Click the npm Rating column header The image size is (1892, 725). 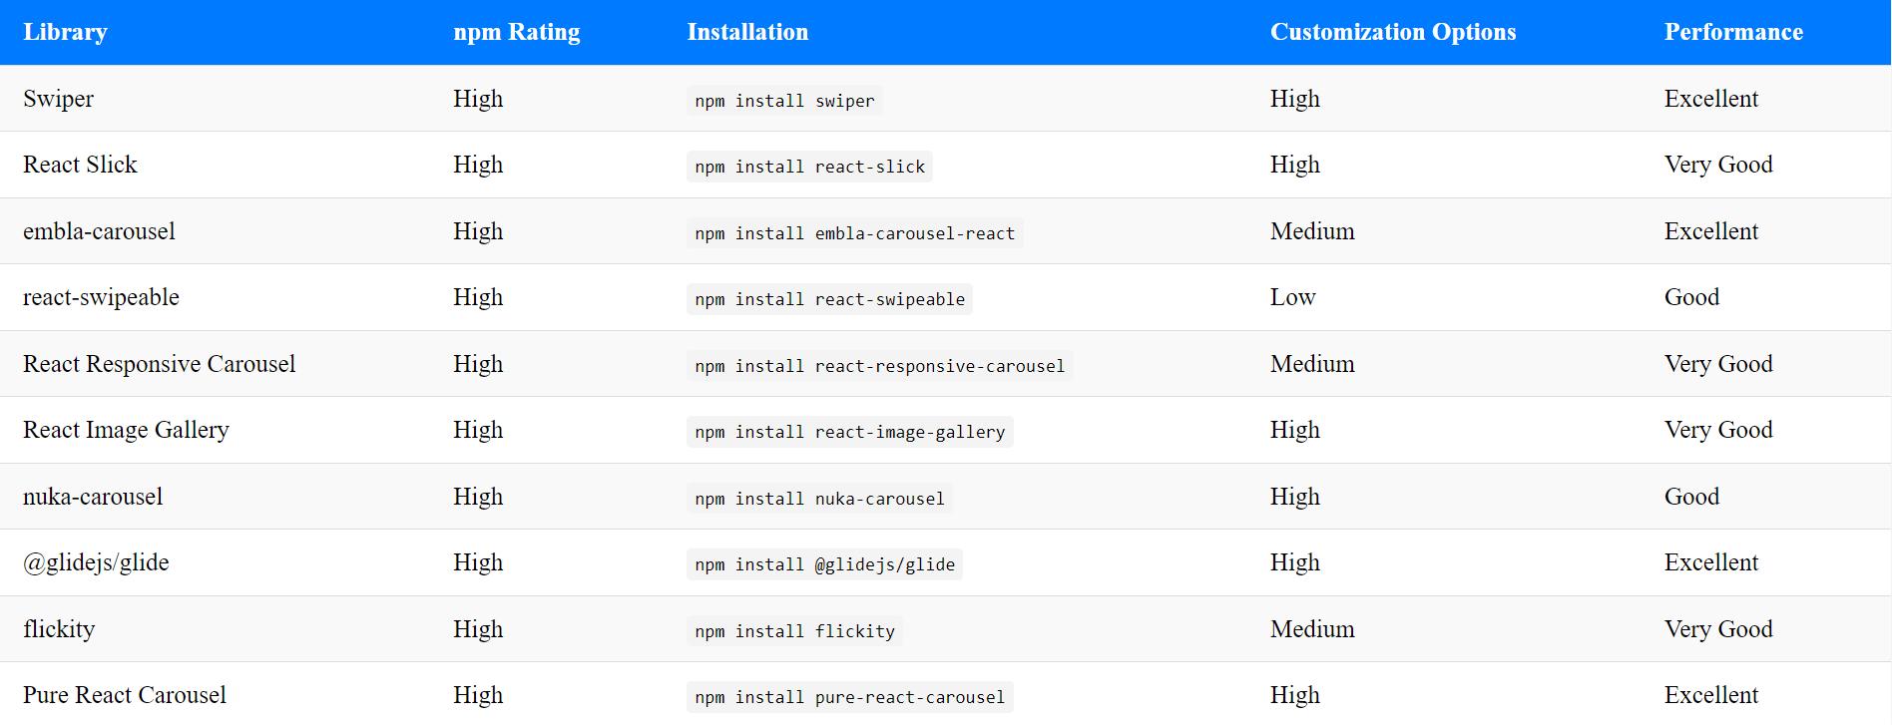coord(516,32)
